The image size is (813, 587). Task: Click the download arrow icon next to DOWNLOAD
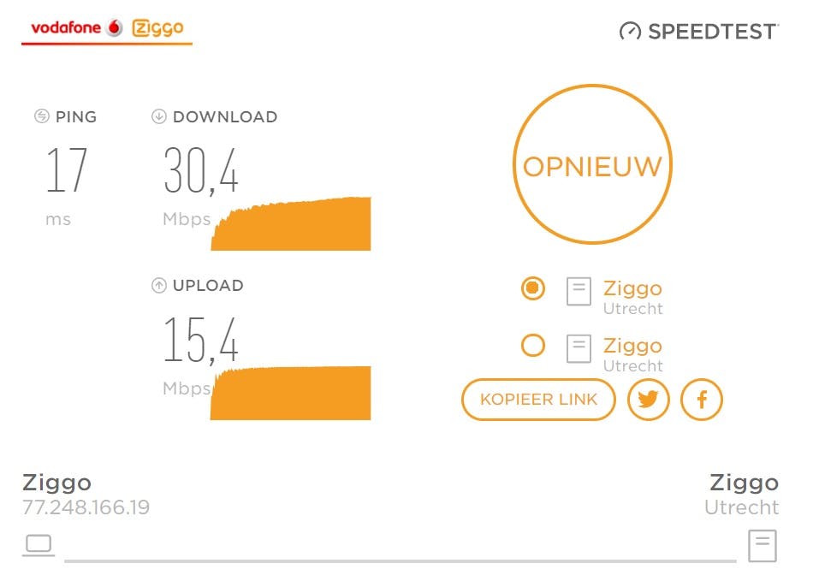click(159, 116)
